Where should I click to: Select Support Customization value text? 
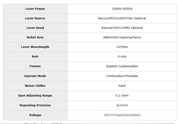pos(122,66)
